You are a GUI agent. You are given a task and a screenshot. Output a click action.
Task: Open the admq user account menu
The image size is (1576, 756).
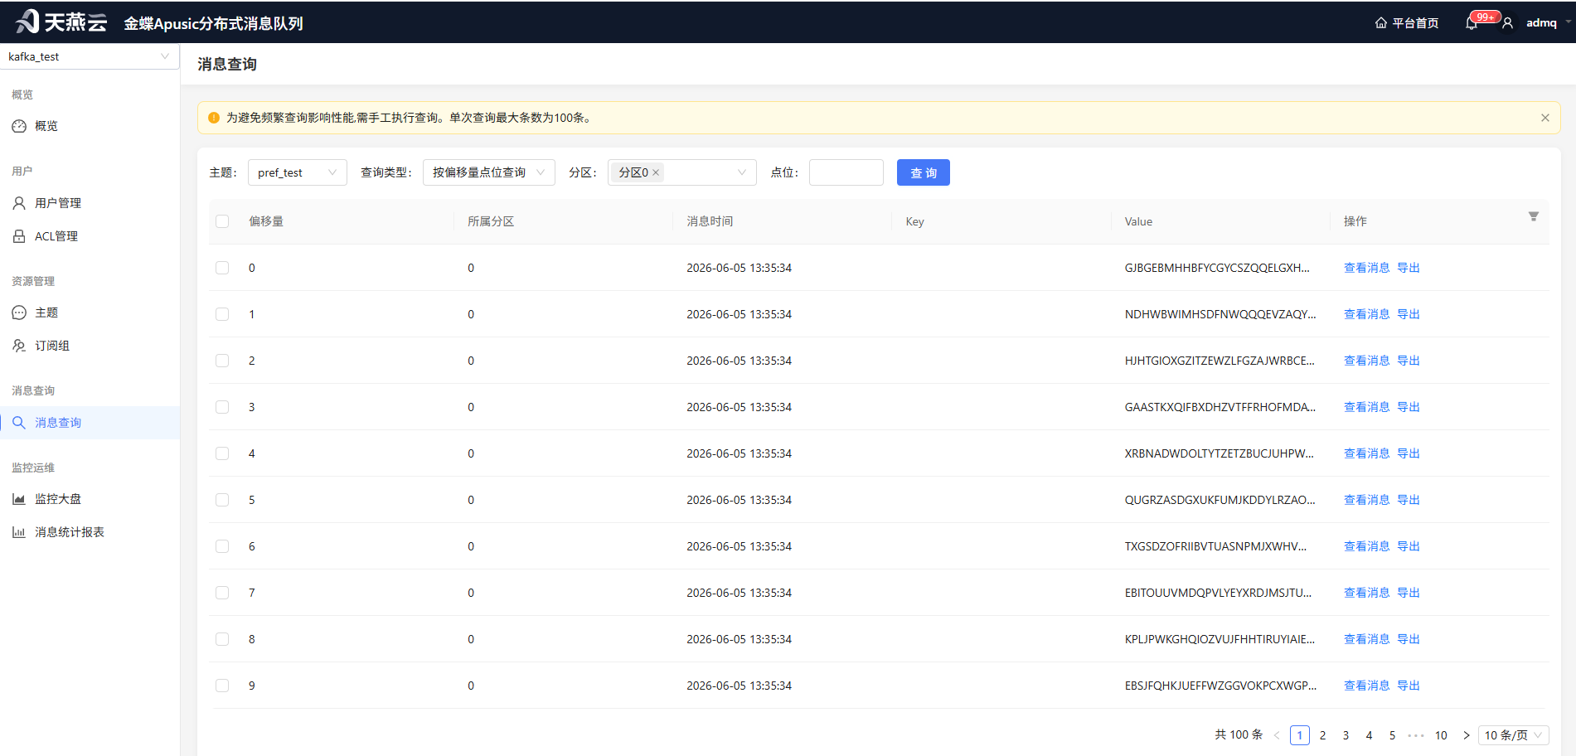pos(1541,23)
